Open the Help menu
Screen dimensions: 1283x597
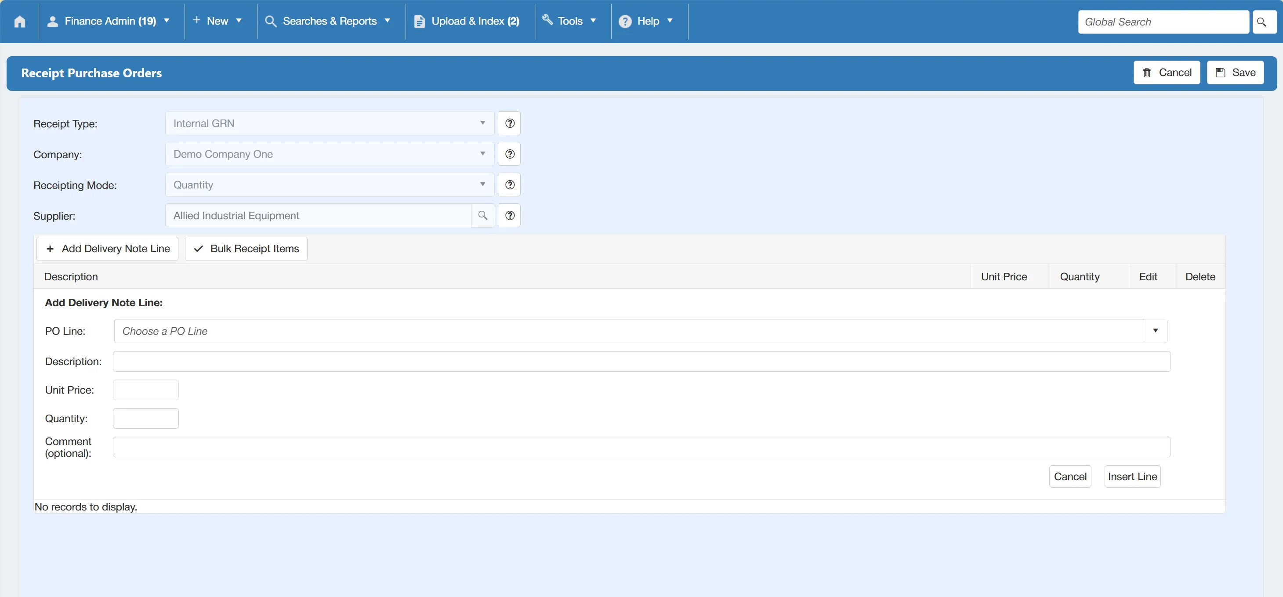(x=646, y=22)
